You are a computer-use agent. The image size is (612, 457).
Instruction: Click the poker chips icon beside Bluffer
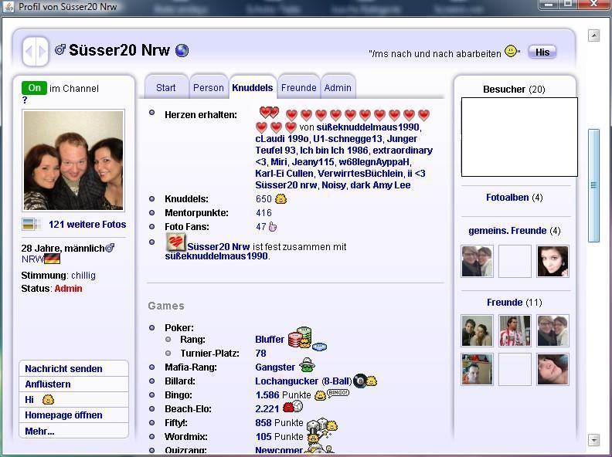(300, 337)
